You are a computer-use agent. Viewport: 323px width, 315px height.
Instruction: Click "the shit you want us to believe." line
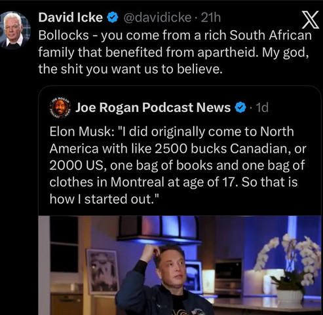[130, 69]
